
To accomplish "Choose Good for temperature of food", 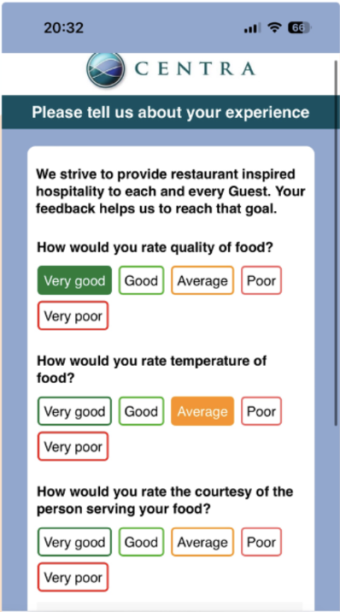I will click(x=141, y=411).
